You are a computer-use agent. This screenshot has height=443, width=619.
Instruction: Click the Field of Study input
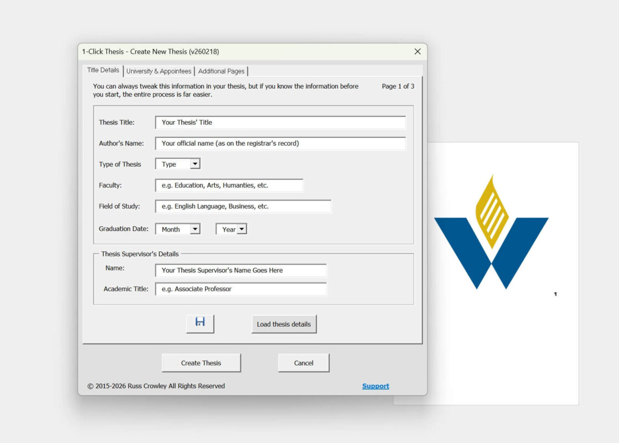[x=243, y=207]
